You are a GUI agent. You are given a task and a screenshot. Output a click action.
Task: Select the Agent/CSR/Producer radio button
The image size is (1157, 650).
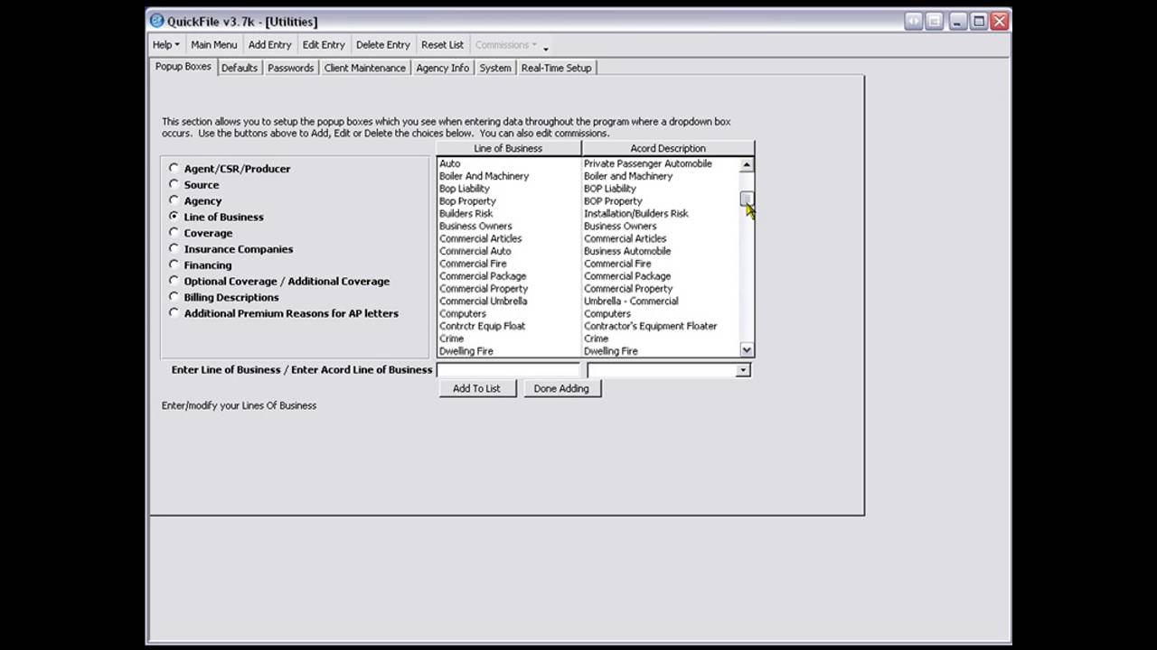tap(174, 168)
